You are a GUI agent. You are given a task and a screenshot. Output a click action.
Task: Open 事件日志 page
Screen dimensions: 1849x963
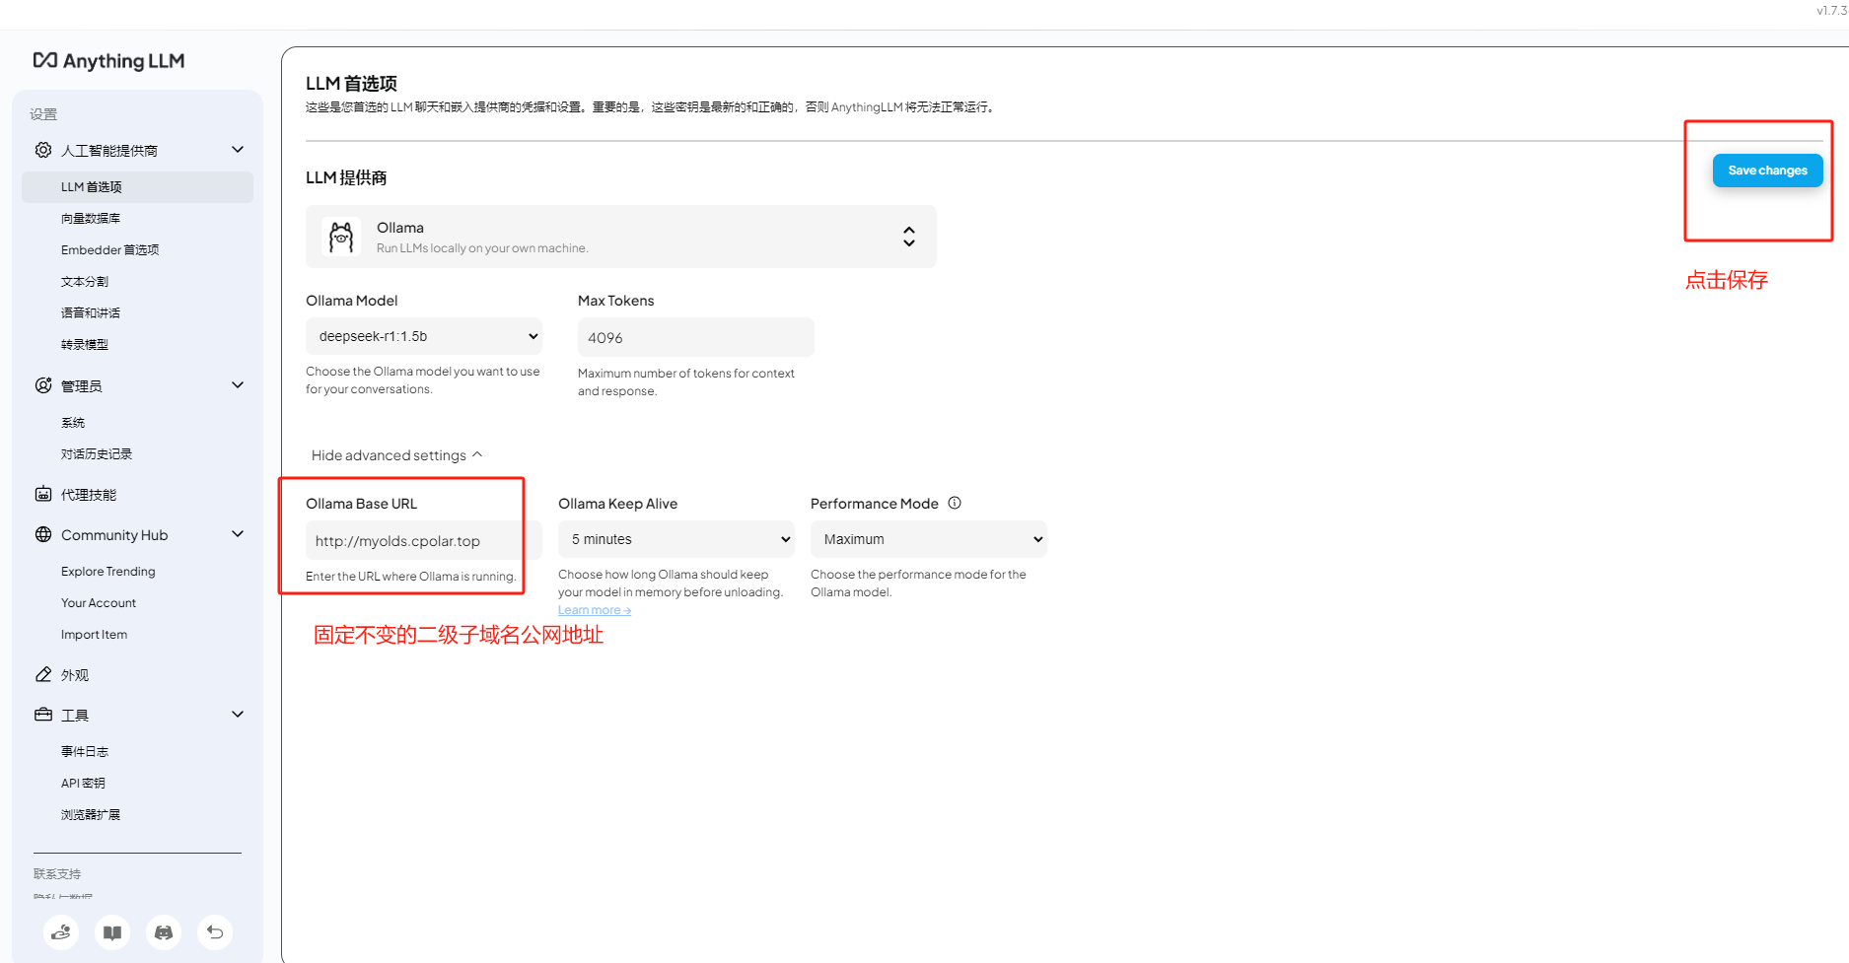click(85, 752)
